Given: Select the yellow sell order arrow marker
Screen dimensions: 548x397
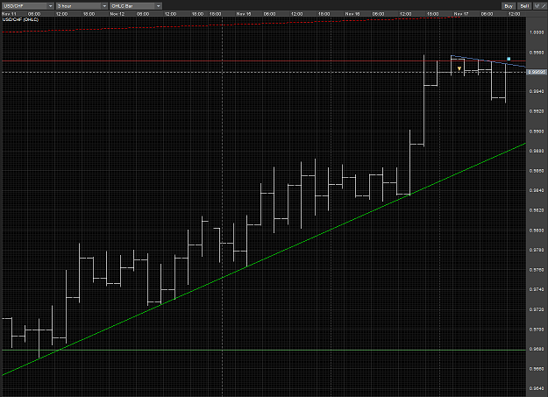Looking at the screenshot, I should (459, 68).
